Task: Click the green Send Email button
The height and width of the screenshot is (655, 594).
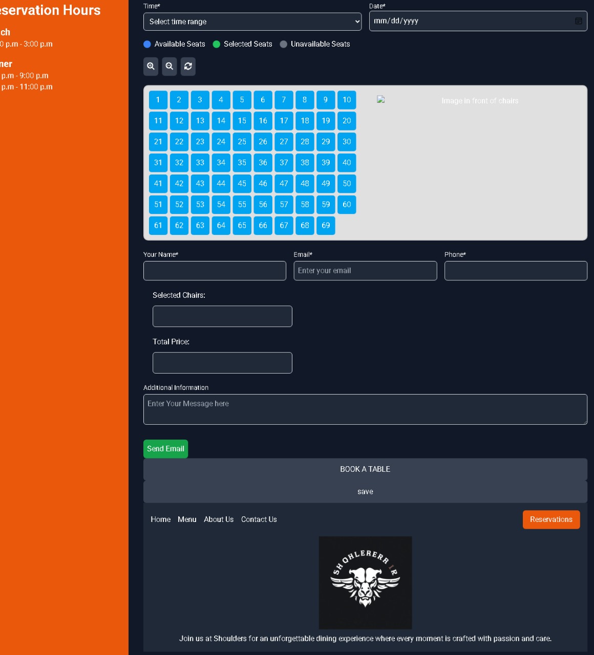Action: [165, 449]
